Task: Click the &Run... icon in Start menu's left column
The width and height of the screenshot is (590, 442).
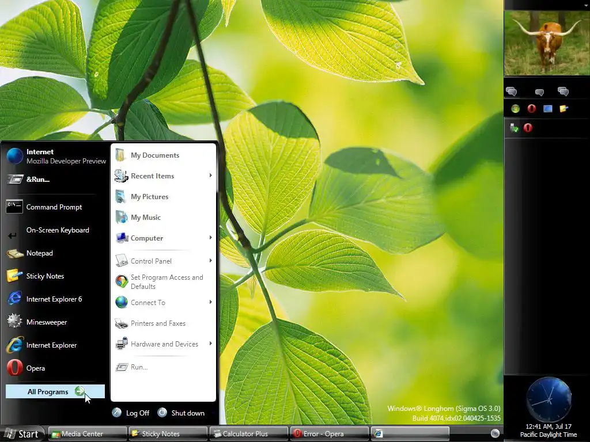Action: click(14, 180)
